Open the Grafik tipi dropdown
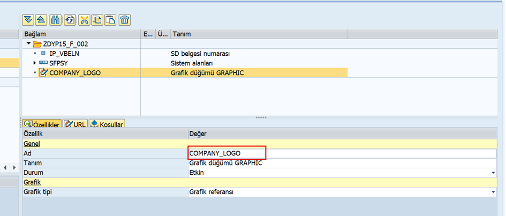 coord(493,192)
